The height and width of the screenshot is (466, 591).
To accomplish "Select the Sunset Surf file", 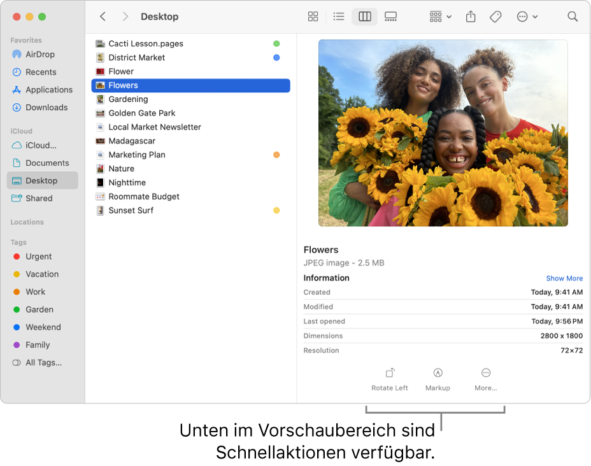I will coord(190,211).
